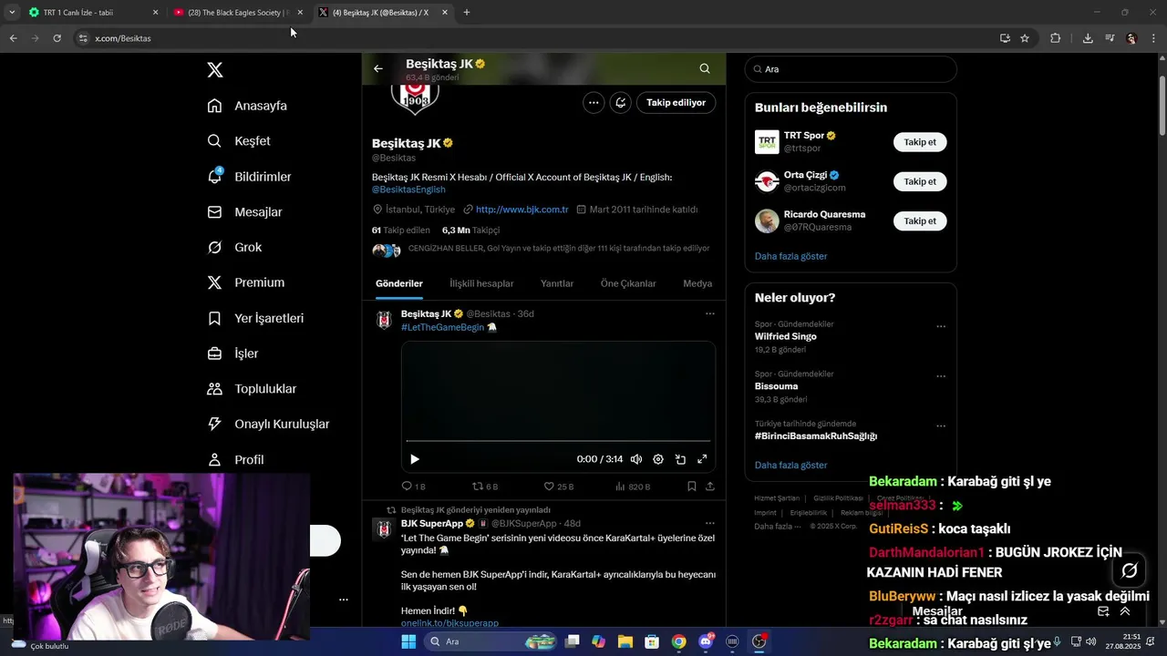The width and height of the screenshot is (1167, 656).
Task: Open more options for the Wilfried Singo trend
Action: click(x=941, y=326)
